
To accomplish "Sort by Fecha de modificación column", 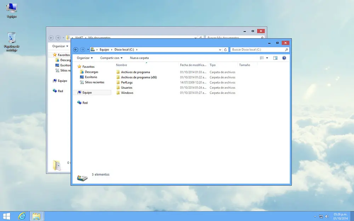I will coord(193,65).
